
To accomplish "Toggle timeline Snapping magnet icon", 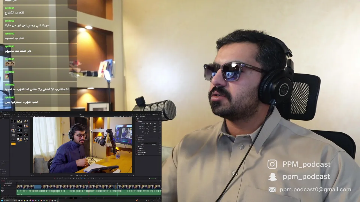I will click(74, 178).
